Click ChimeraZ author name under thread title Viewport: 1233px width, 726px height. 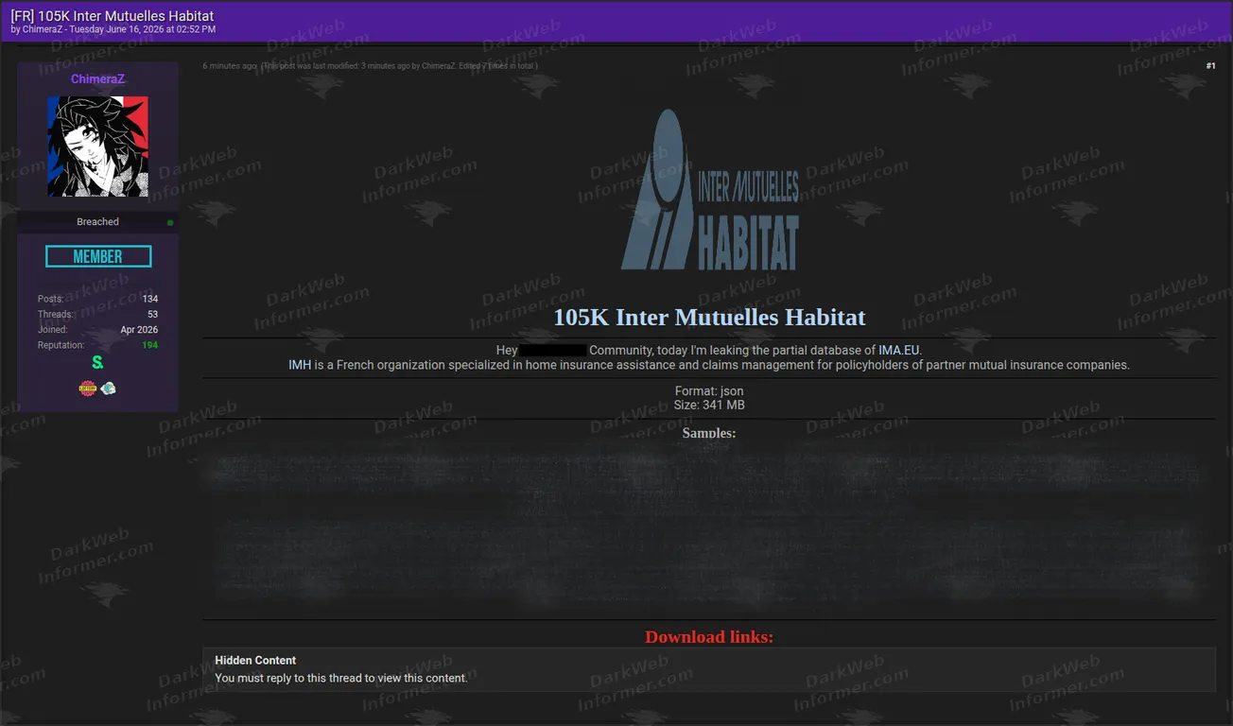pos(42,29)
